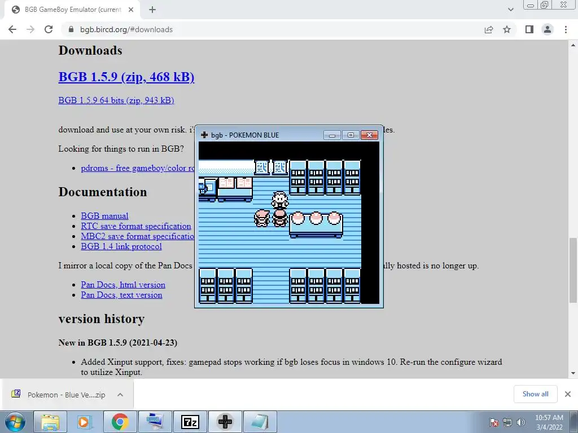Click the share page icon in address bar

click(489, 29)
